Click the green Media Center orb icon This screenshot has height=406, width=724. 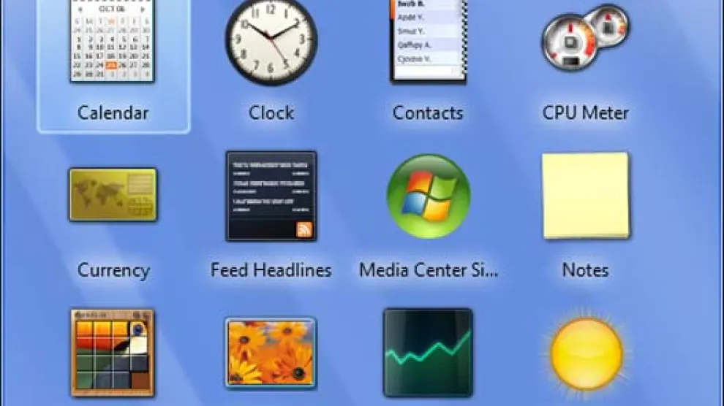click(428, 196)
